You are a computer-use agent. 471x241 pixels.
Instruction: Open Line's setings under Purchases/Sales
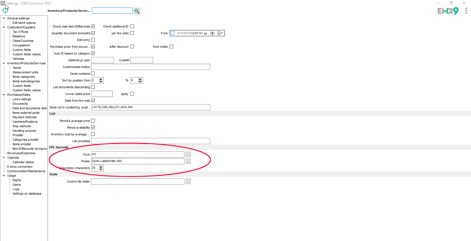(x=22, y=99)
